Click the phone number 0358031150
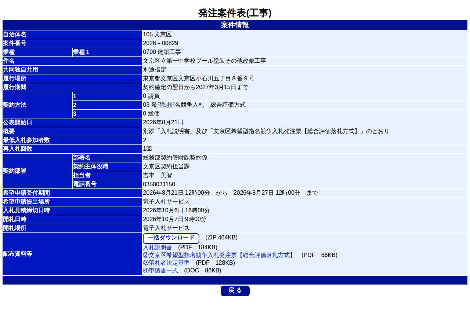 point(159,184)
